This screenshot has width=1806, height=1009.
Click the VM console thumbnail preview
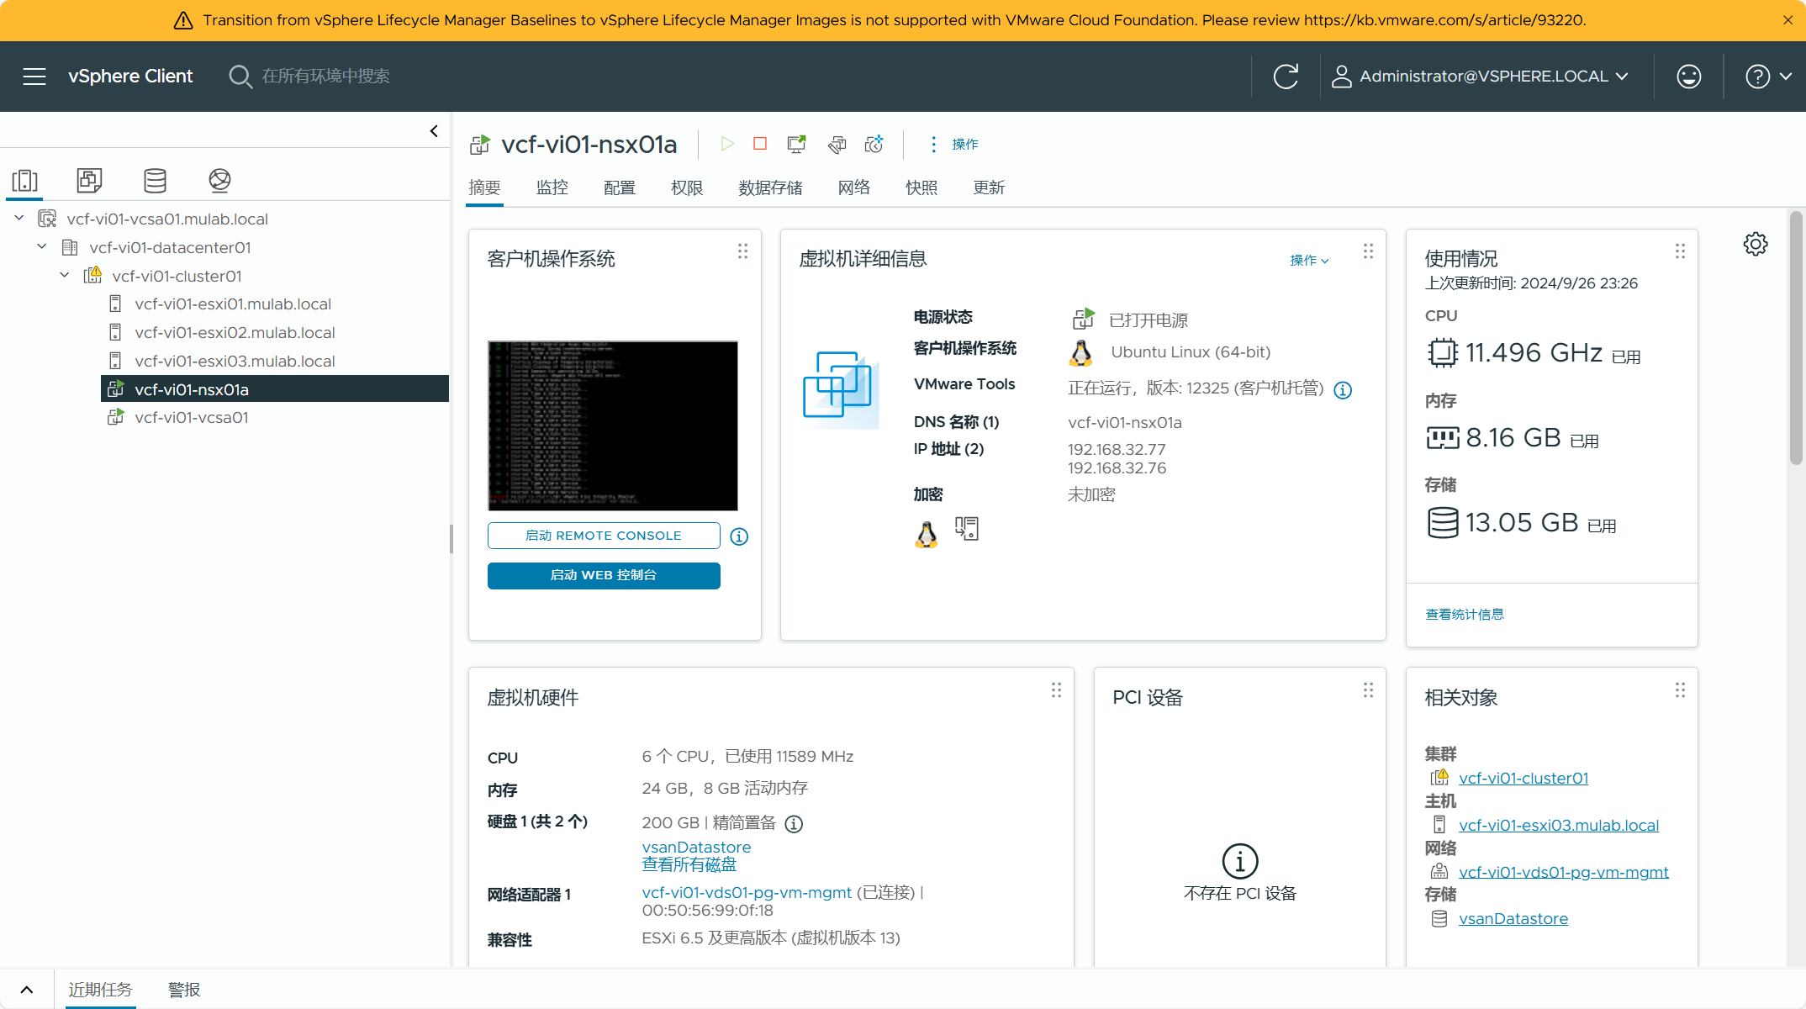point(613,425)
